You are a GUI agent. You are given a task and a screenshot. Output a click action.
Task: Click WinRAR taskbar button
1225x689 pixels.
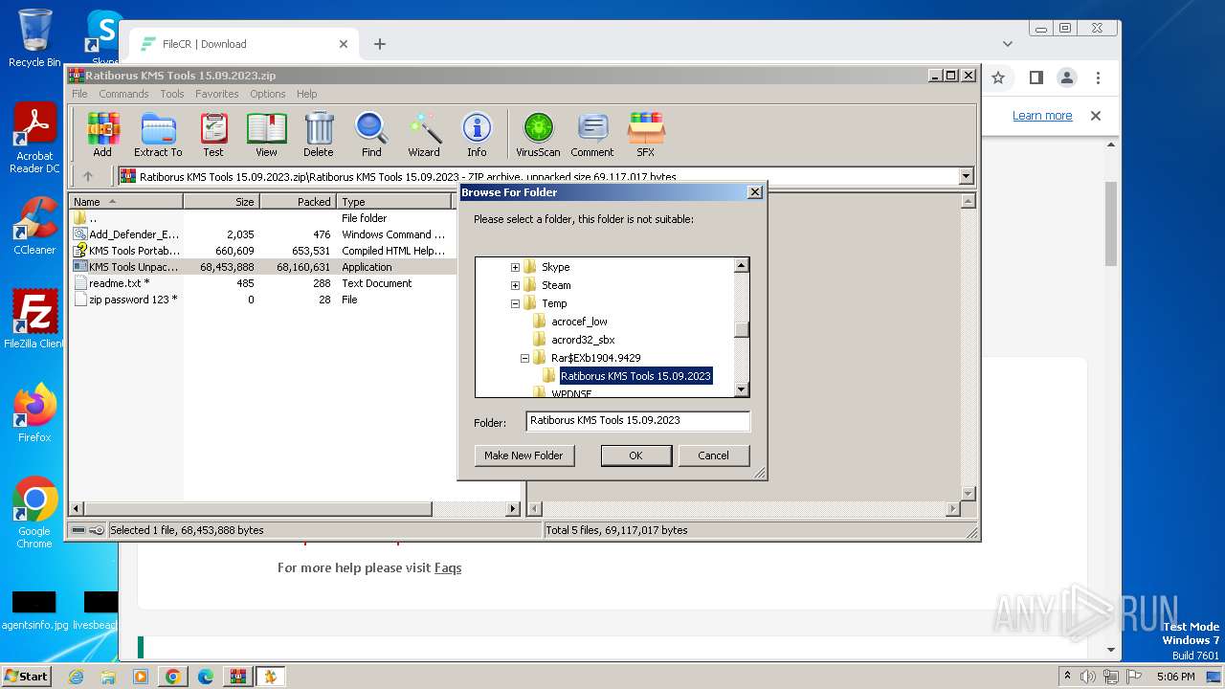tap(237, 677)
